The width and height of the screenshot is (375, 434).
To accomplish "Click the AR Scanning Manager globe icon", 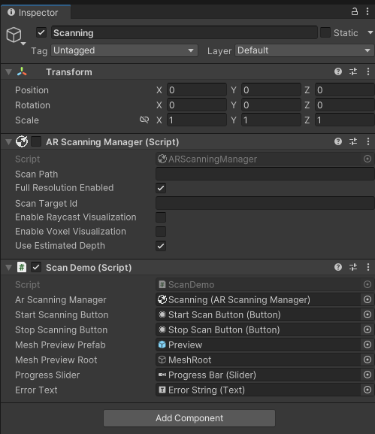I will [22, 141].
